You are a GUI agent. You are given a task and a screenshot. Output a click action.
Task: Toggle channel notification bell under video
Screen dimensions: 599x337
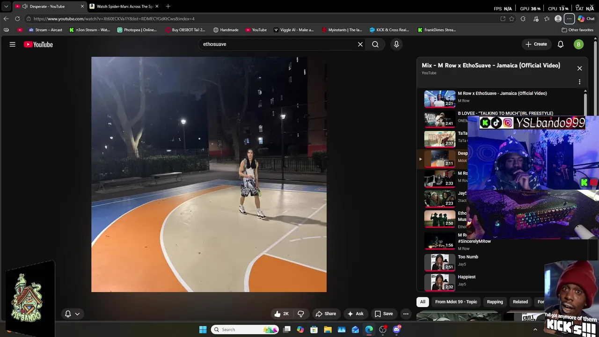68,314
